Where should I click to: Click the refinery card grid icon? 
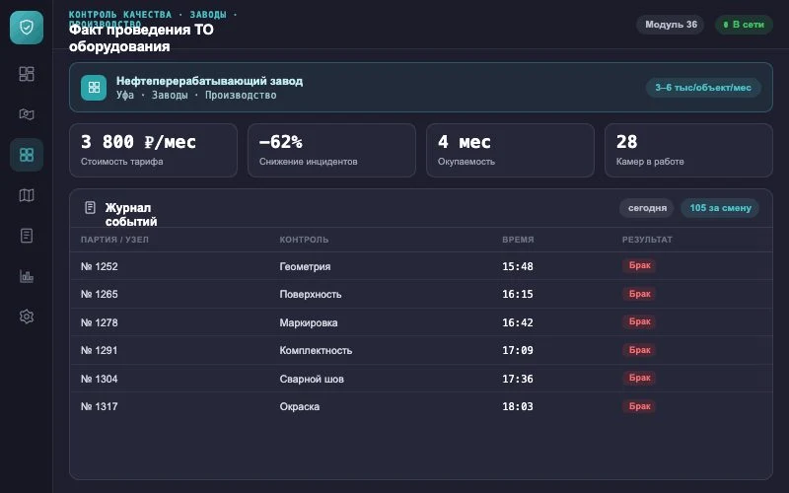pos(94,88)
